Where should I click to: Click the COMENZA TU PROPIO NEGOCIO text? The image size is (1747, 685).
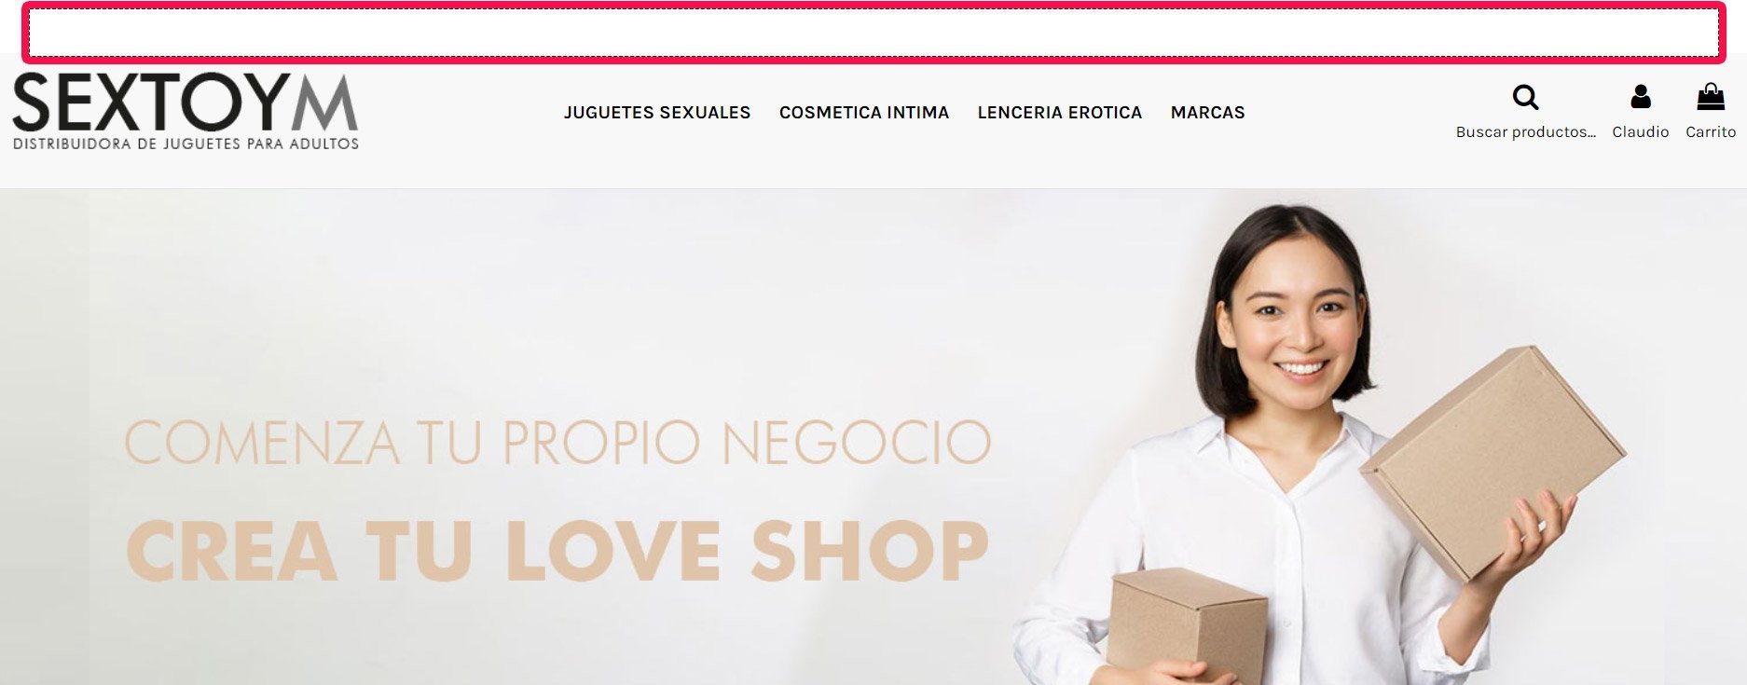click(x=557, y=443)
